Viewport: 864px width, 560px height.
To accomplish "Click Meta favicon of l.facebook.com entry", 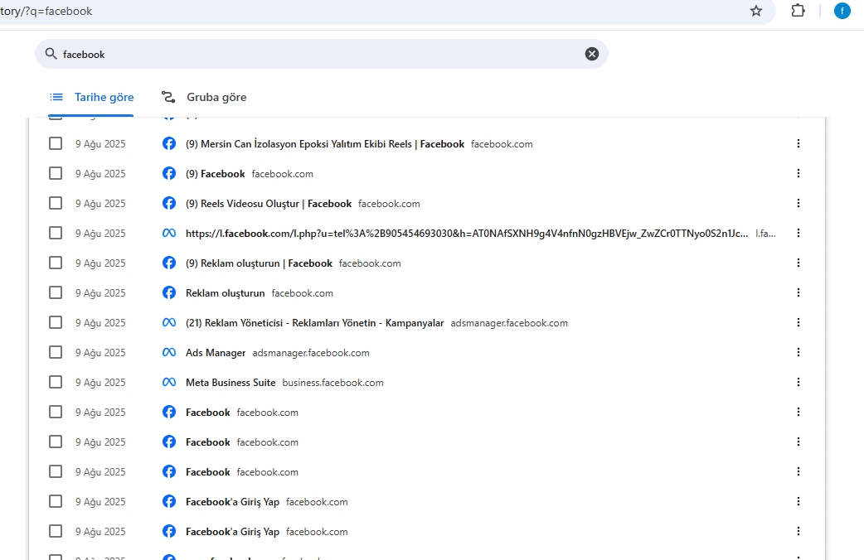I will click(169, 233).
